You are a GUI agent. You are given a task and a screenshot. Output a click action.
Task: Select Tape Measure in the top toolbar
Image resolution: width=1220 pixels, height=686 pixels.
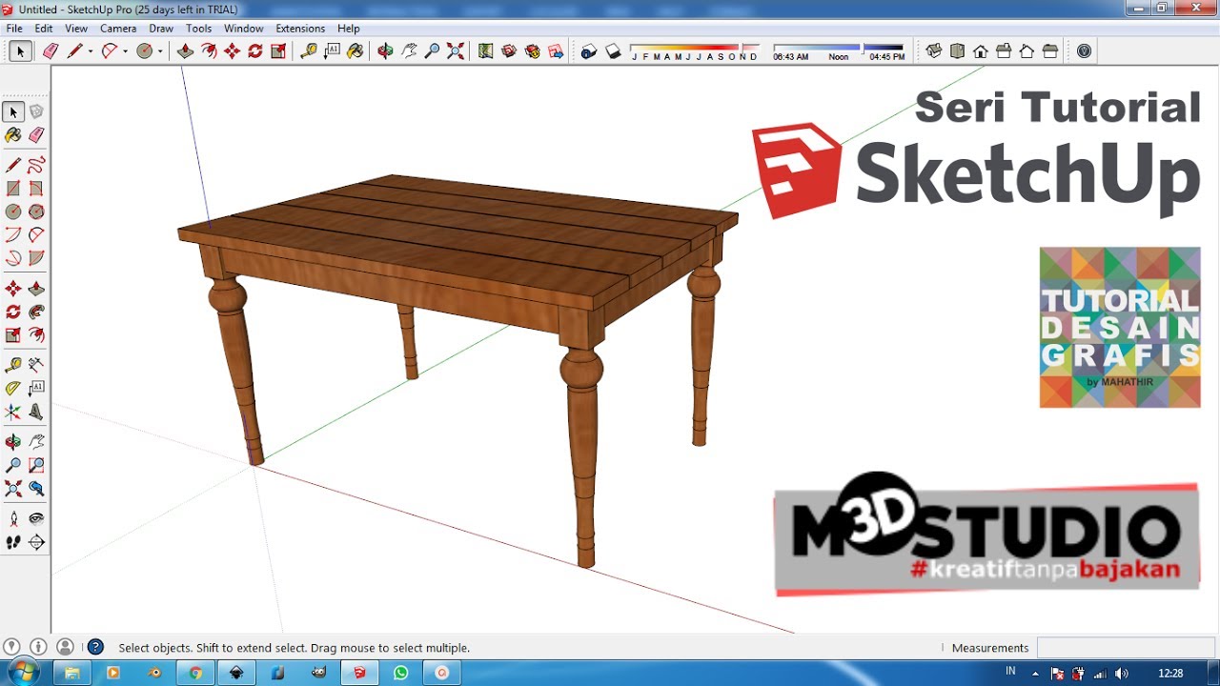coord(308,51)
